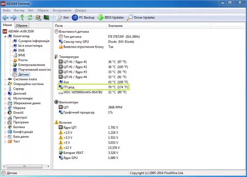
Task: Click the Back navigation arrow
Action: 5,18
